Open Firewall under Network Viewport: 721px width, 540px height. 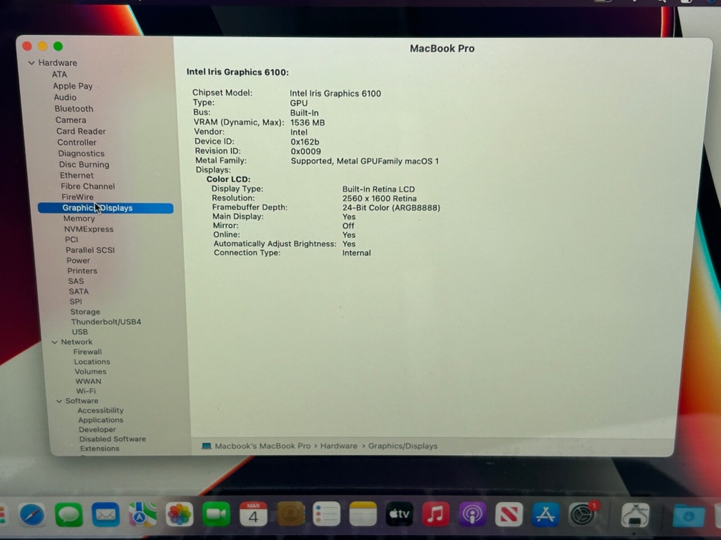coord(88,352)
